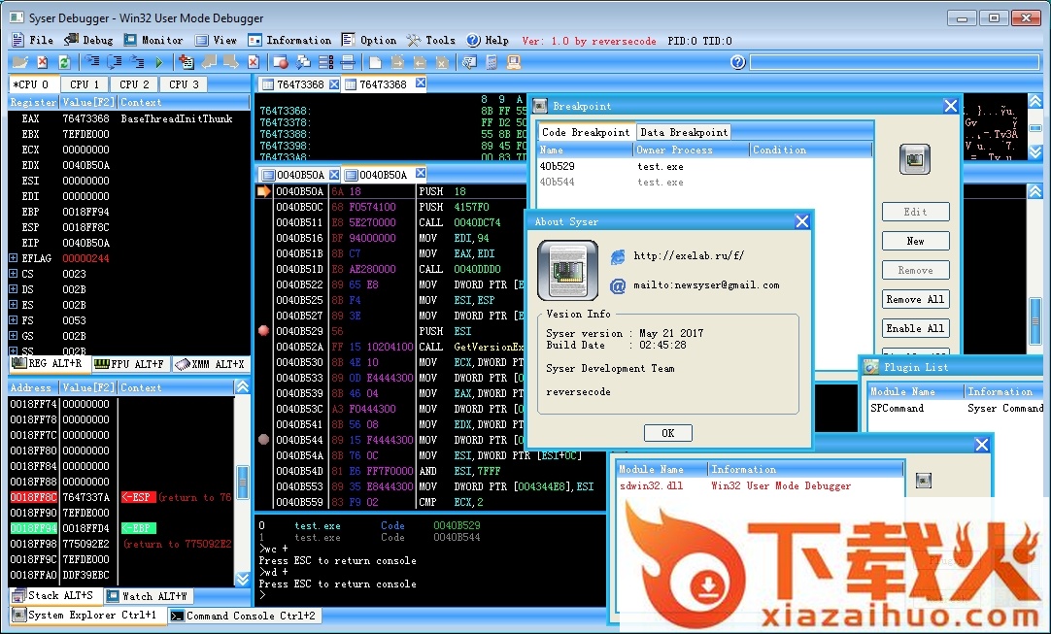Switch to the Data Breakpoint tab
This screenshot has width=1051, height=634.
coord(683,132)
